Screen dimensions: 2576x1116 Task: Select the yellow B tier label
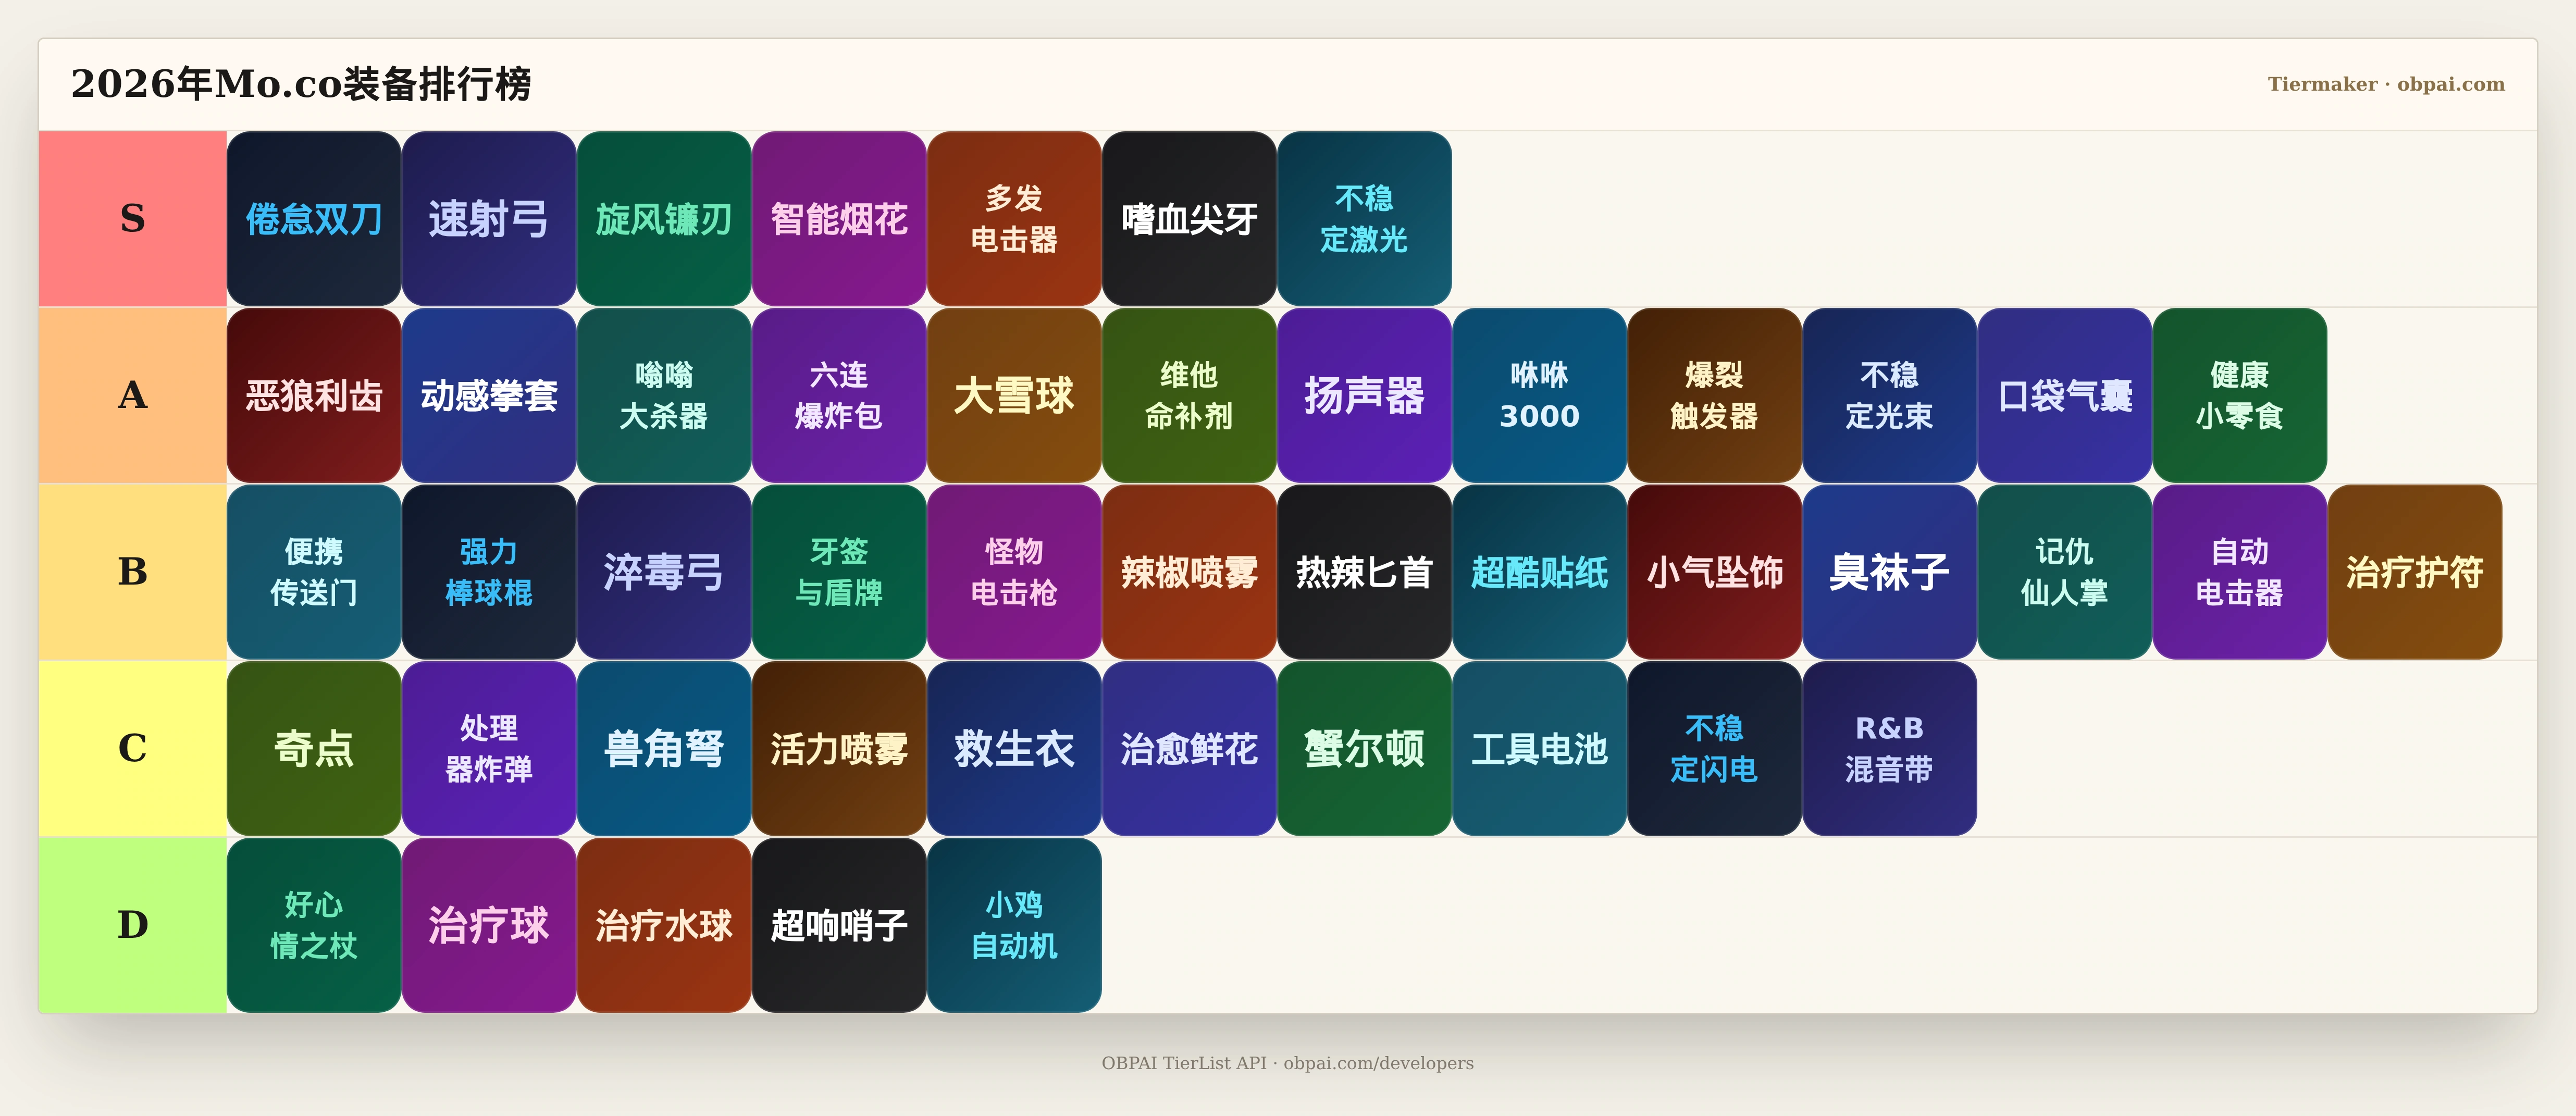(x=133, y=572)
